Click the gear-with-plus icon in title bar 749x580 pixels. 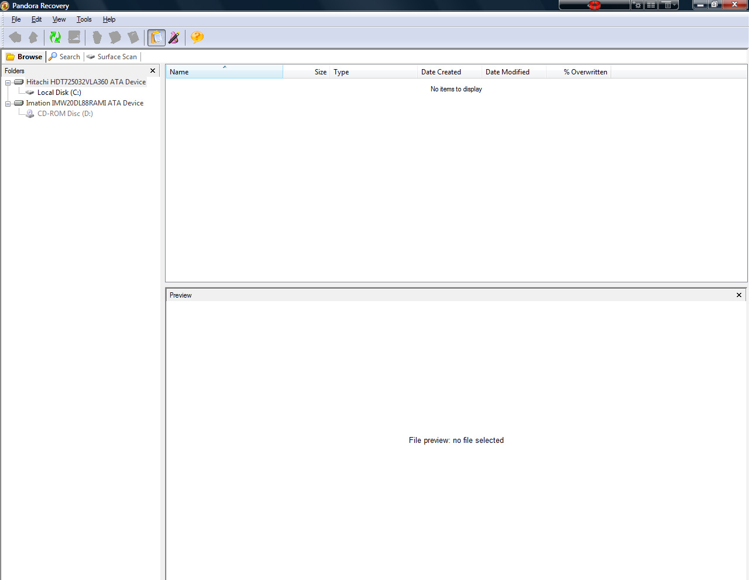pos(637,5)
